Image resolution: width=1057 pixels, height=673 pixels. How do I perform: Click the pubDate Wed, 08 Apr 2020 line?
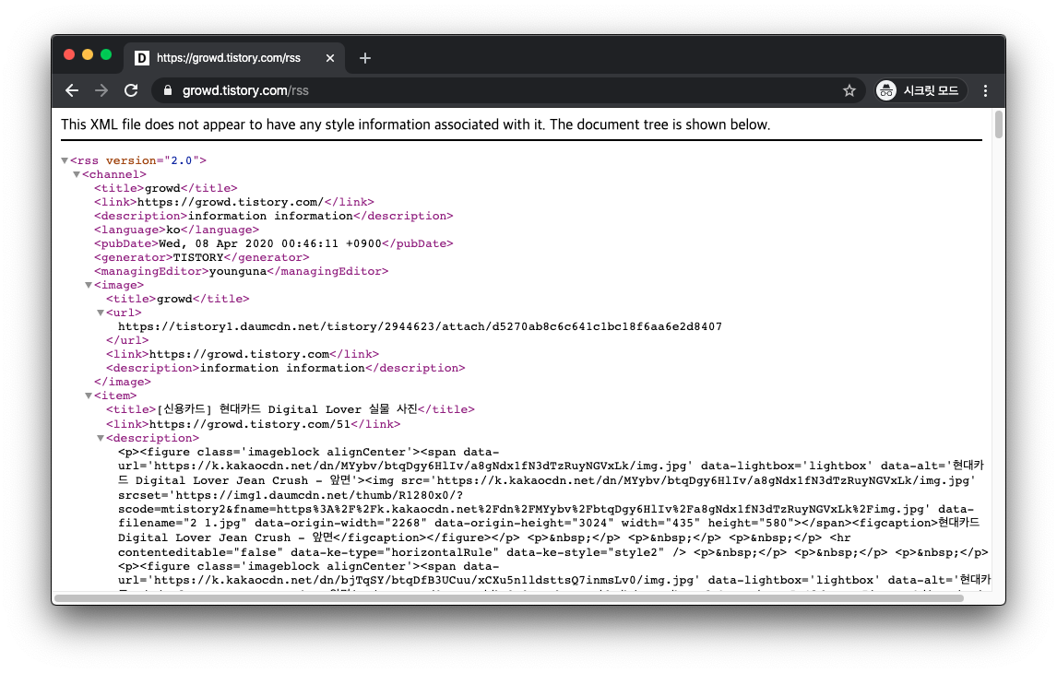274,243
